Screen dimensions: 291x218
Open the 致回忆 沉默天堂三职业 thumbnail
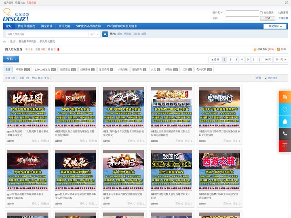pyautogui.click(x=171, y=170)
